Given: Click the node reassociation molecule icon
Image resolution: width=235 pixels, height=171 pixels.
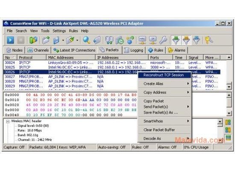Looking at the screenshot, I should 130,40.
